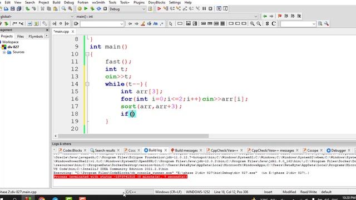Collapse the while loop fold at line 14
The height and width of the screenshot is (200, 356).
pyautogui.click(x=87, y=84)
